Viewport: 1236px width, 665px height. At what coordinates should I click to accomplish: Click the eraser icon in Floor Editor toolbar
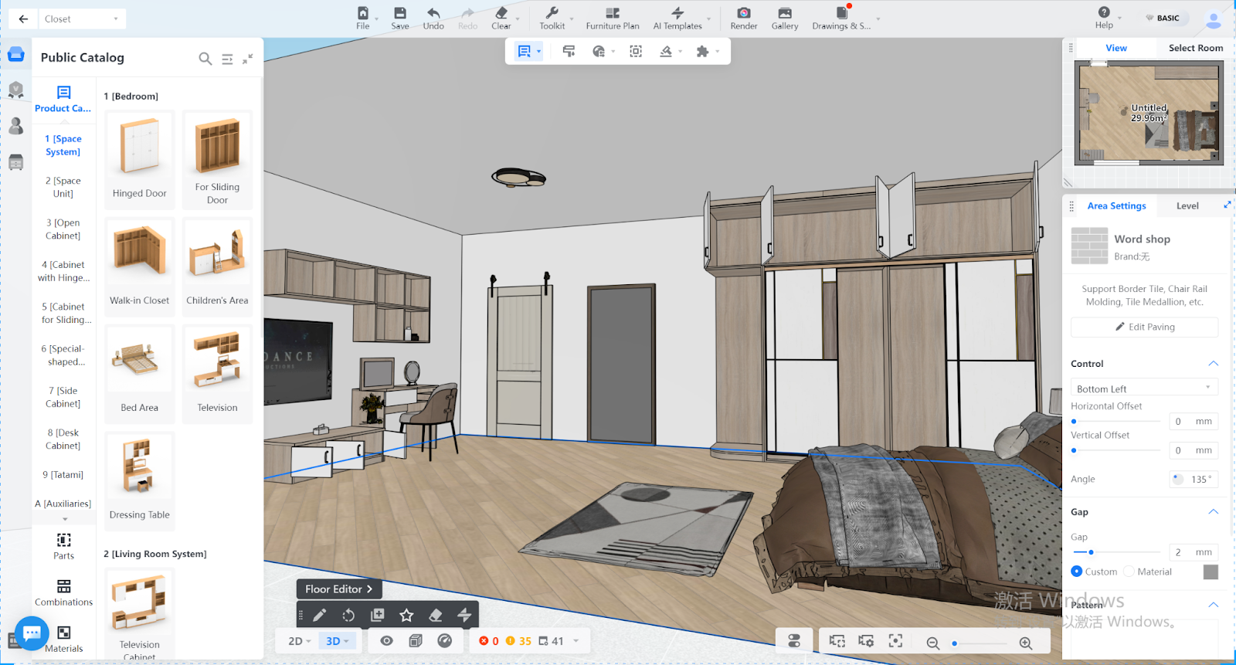point(436,616)
